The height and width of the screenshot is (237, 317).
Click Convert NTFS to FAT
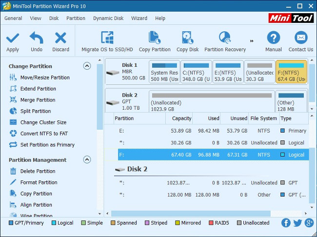[44, 134]
